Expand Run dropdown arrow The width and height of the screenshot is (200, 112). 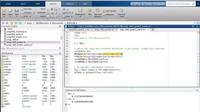90,16
